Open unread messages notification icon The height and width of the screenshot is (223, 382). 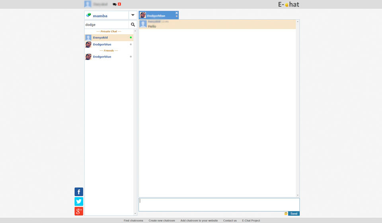pyautogui.click(x=117, y=4)
